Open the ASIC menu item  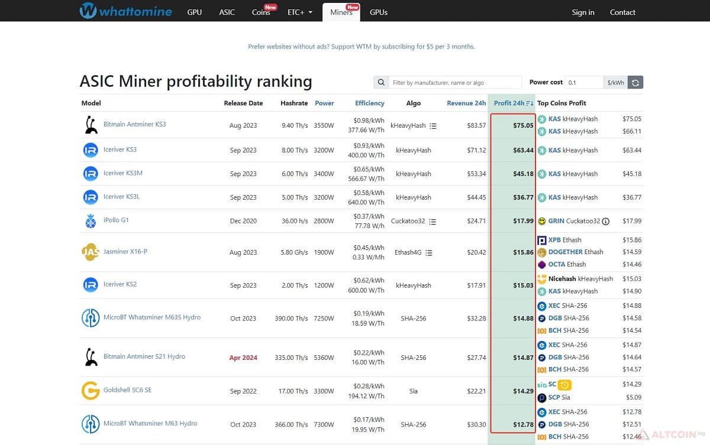point(227,12)
